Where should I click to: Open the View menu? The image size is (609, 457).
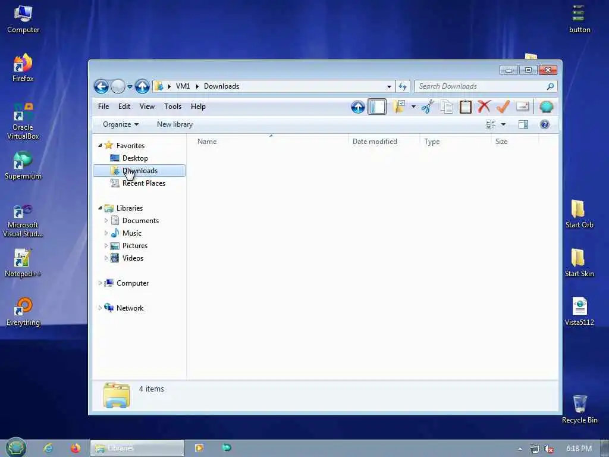(x=147, y=107)
